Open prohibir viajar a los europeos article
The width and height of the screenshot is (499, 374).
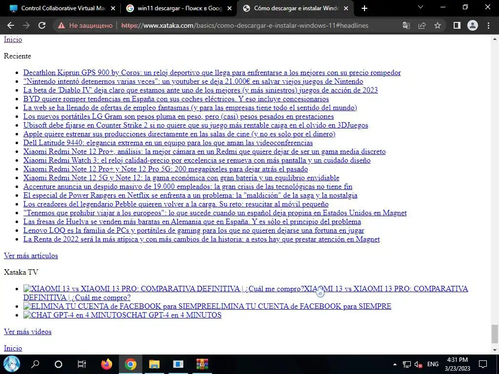point(215,213)
